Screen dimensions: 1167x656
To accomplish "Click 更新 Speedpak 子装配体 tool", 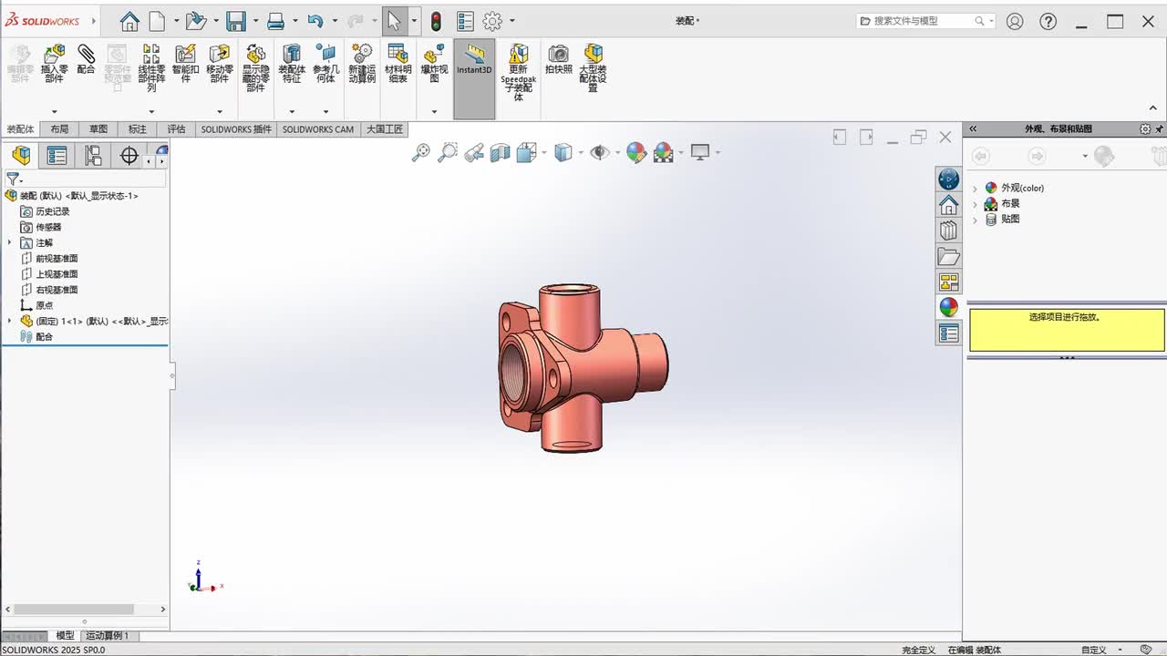I will point(518,72).
